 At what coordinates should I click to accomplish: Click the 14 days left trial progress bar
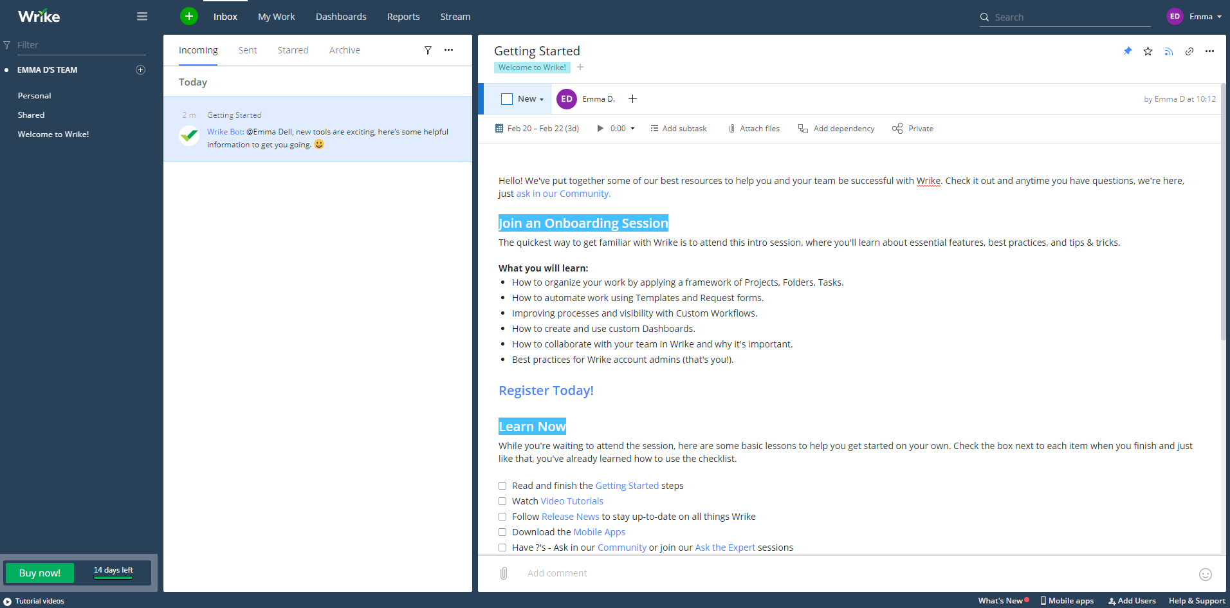[x=113, y=577]
